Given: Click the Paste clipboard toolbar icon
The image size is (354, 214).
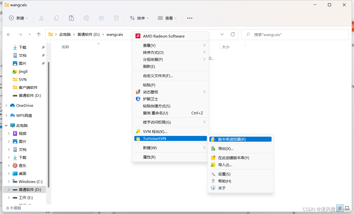Looking at the screenshot, I should click(x=71, y=18).
